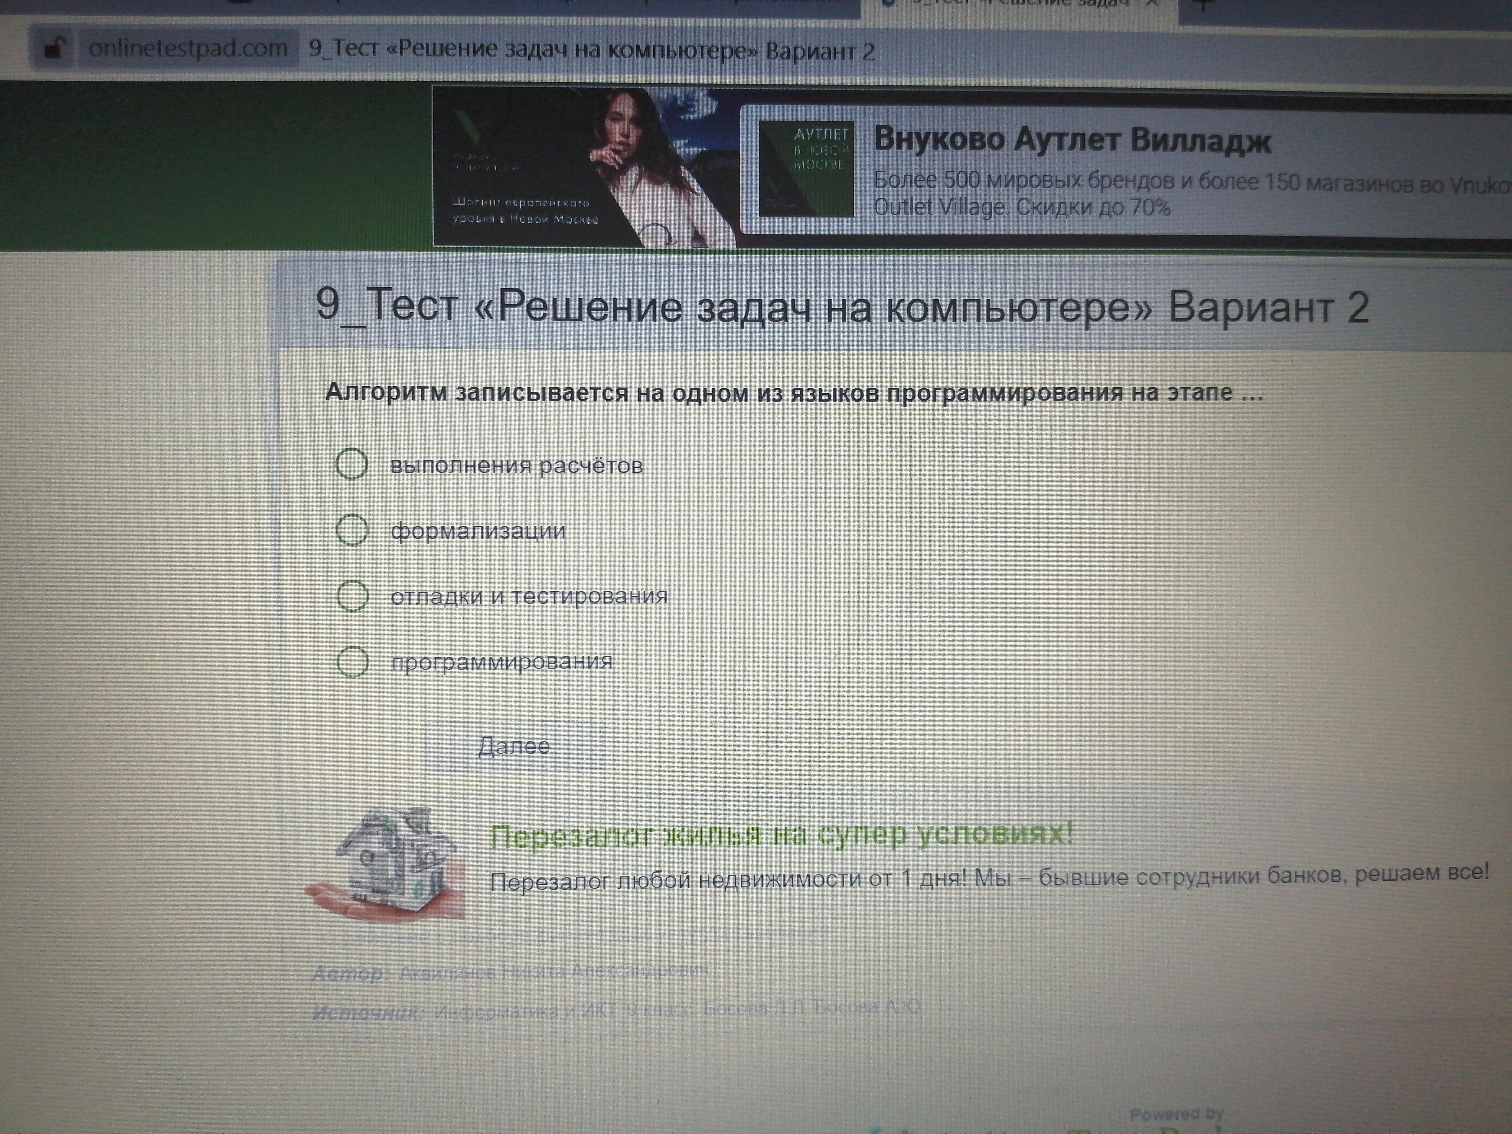Choose the «программирования» radio option
Screen dimensions: 1512x1134
[353, 662]
